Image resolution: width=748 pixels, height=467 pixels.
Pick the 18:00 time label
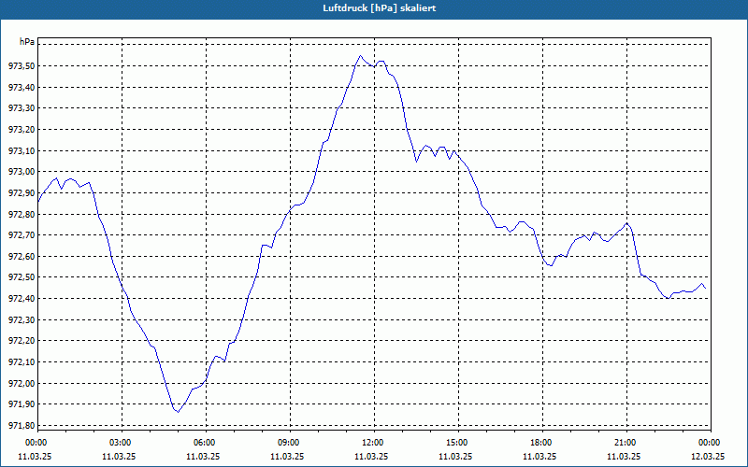click(541, 443)
